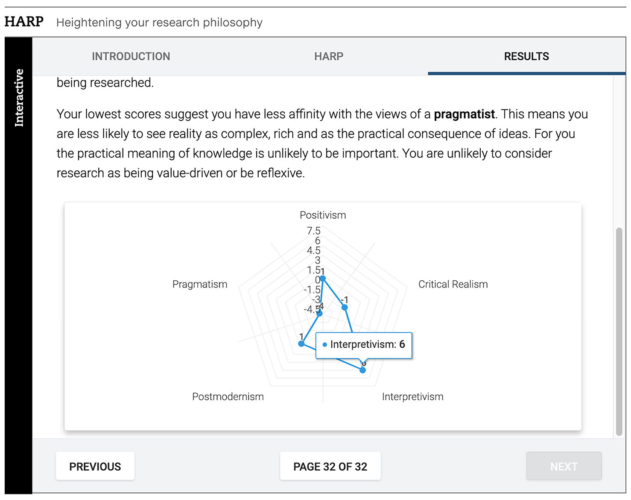This screenshot has height=500, width=631.
Task: Click the PAGE 32 OF 32 indicator
Action: (330, 466)
